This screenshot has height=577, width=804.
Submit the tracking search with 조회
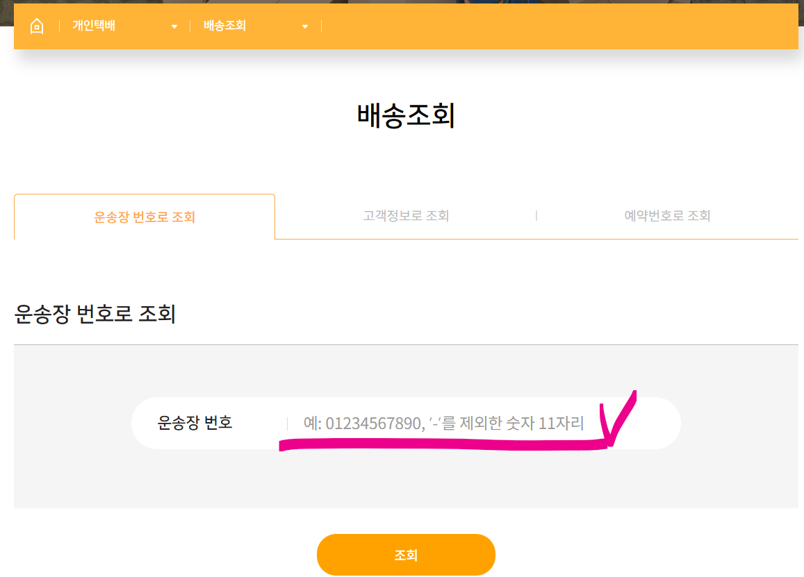(406, 555)
